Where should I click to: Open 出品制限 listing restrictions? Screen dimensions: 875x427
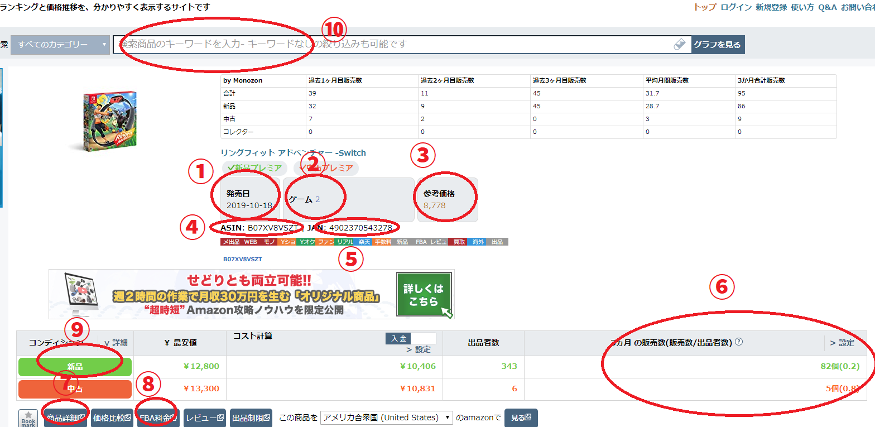[251, 418]
